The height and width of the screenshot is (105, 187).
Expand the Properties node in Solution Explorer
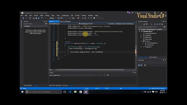click(141, 35)
